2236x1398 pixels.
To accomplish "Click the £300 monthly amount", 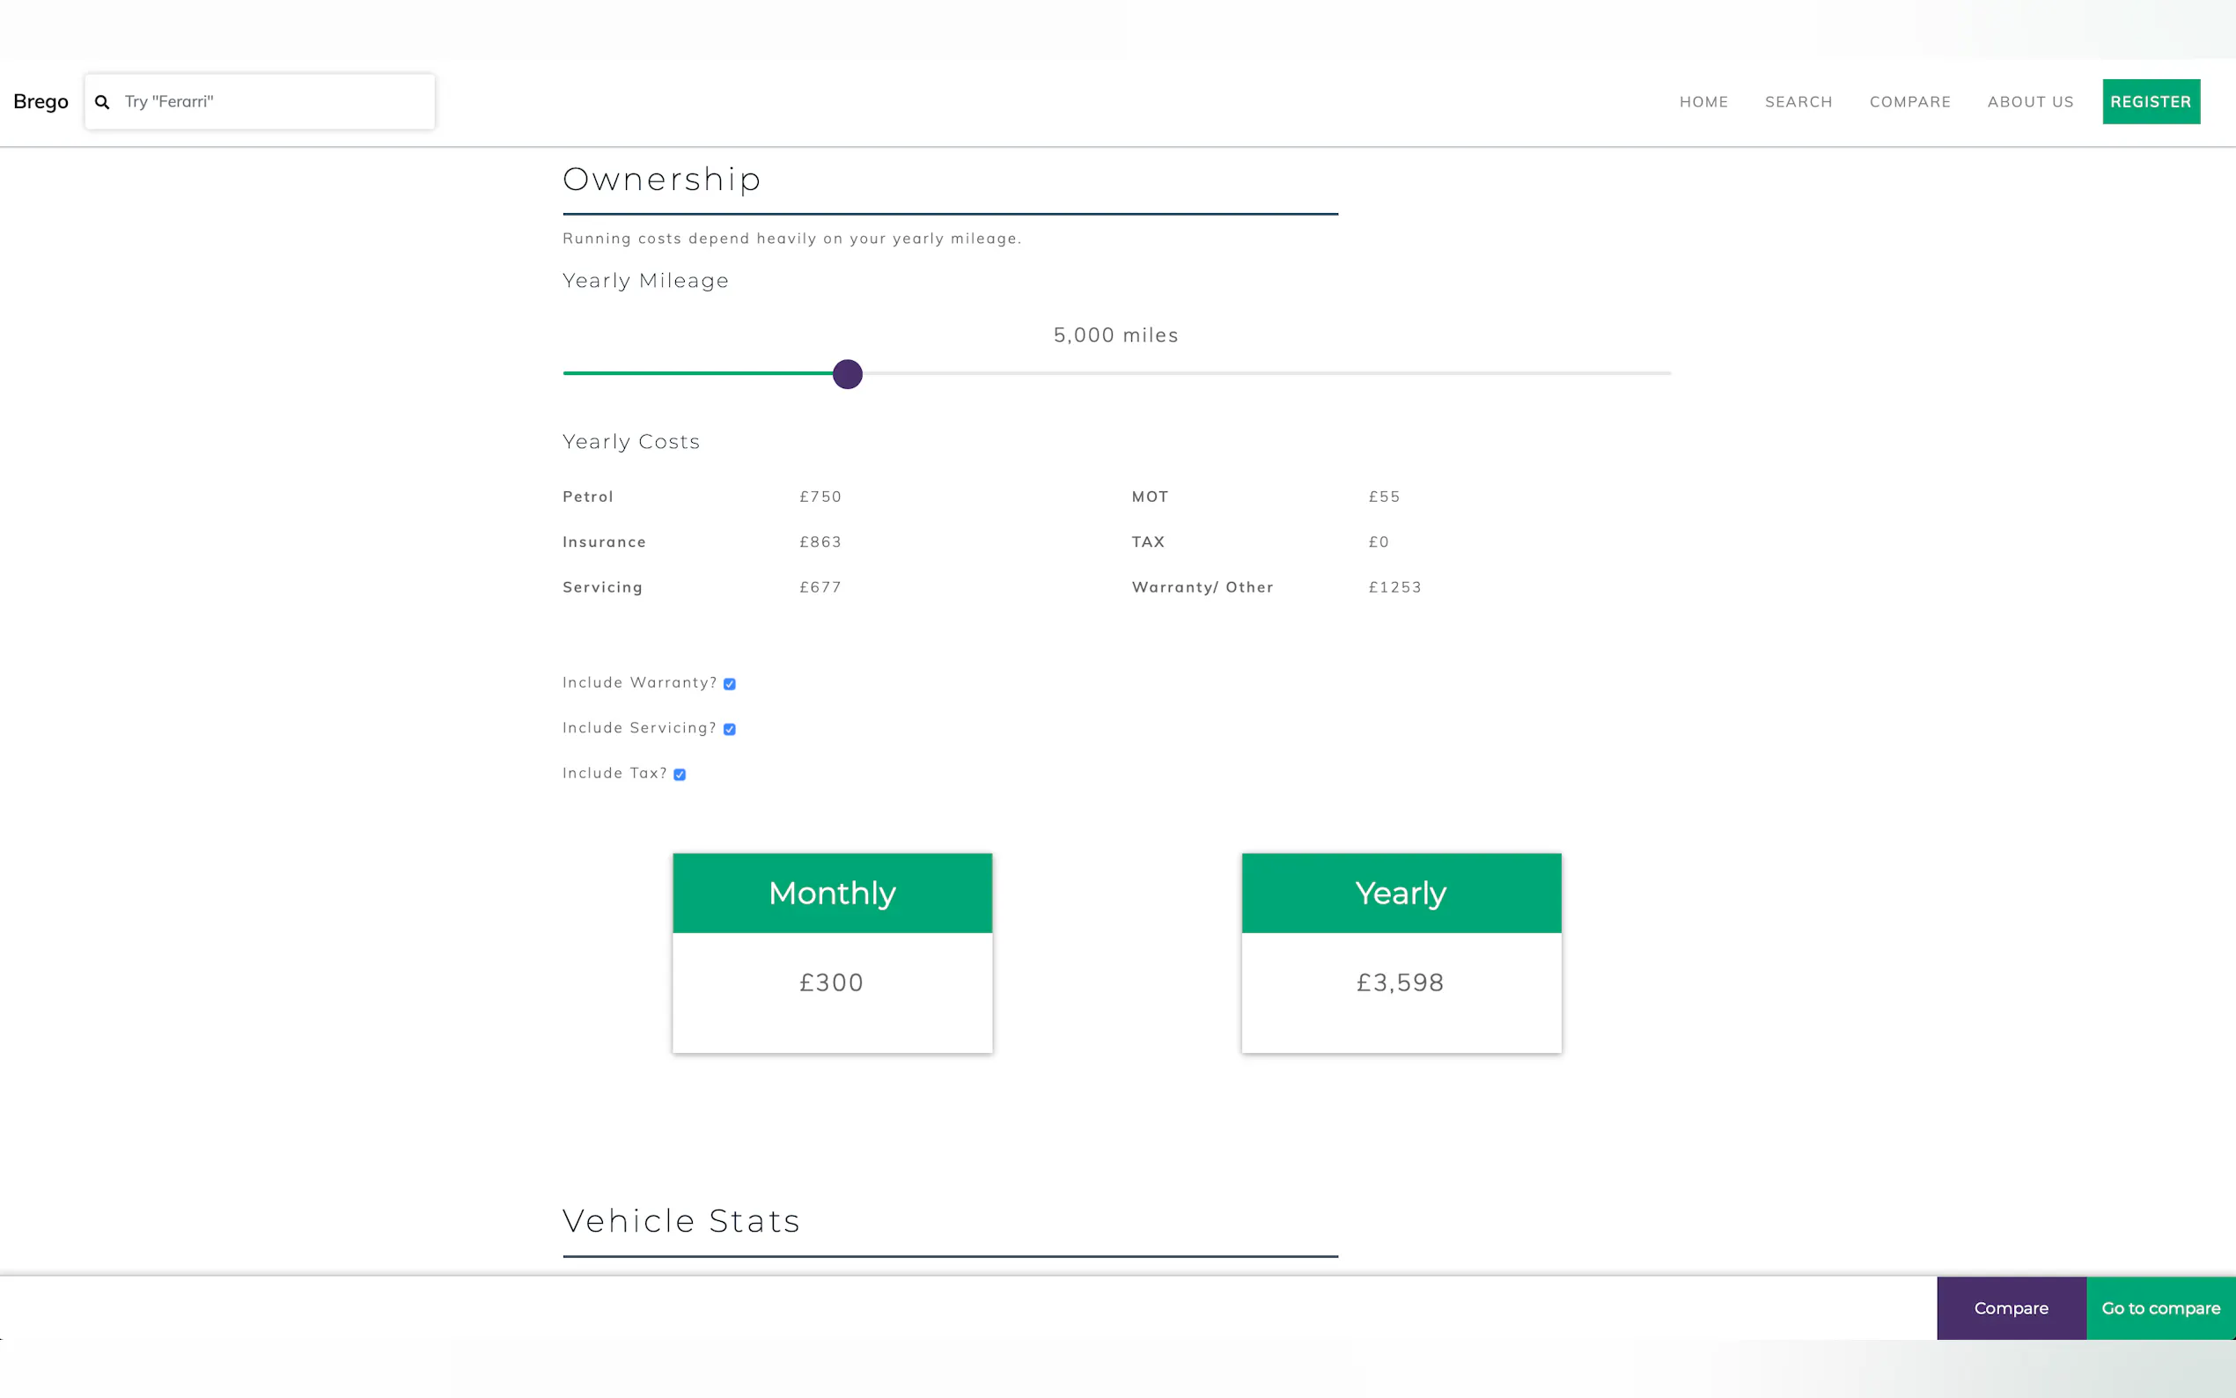I will pos(831,982).
